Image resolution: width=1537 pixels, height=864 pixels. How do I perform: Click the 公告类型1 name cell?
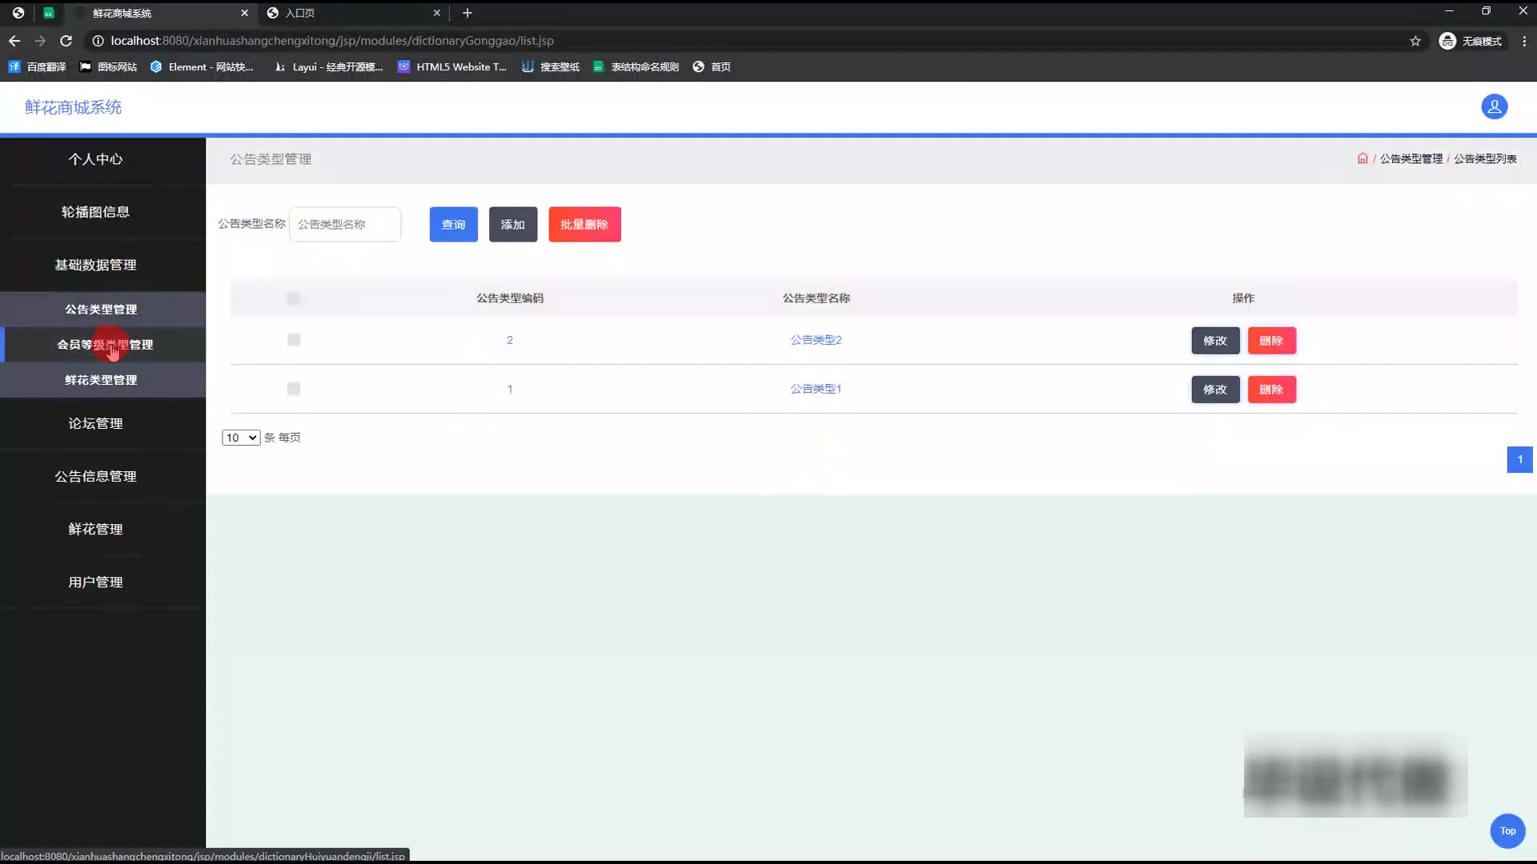pyautogui.click(x=816, y=389)
